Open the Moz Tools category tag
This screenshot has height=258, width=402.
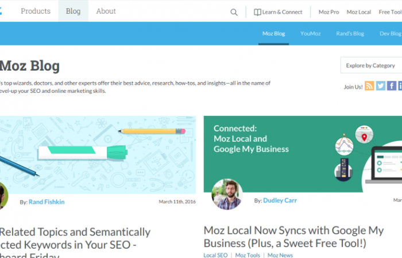(248, 255)
